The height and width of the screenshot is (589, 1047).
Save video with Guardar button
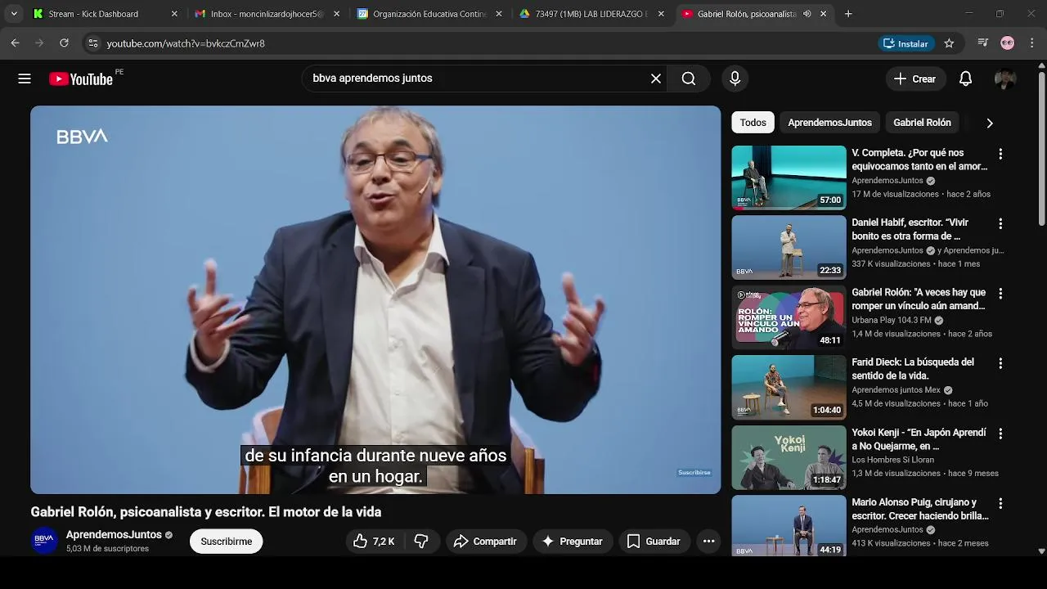pyautogui.click(x=653, y=542)
